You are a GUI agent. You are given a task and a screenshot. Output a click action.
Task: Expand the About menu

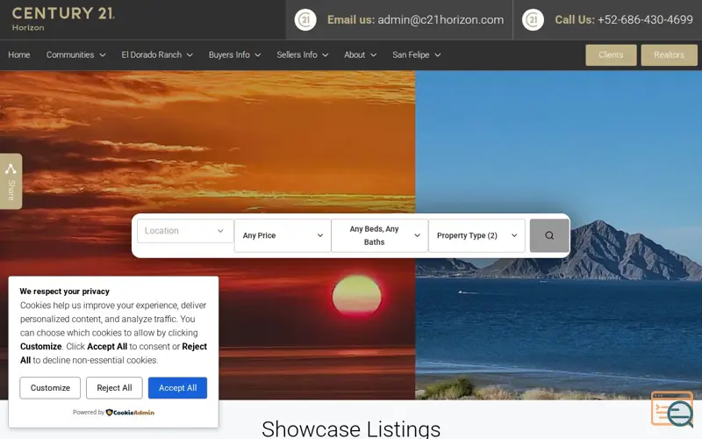coord(360,54)
